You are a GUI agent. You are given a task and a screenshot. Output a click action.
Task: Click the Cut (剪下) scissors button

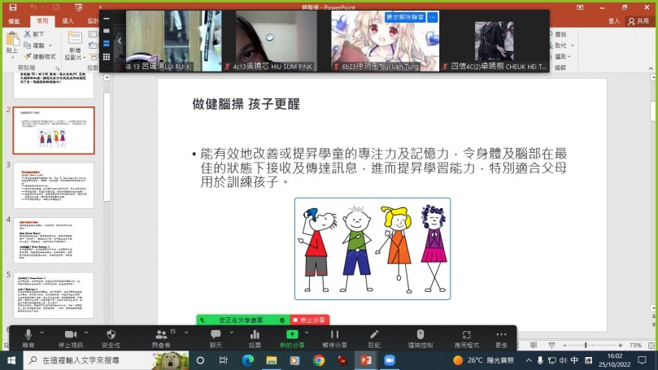coord(33,34)
